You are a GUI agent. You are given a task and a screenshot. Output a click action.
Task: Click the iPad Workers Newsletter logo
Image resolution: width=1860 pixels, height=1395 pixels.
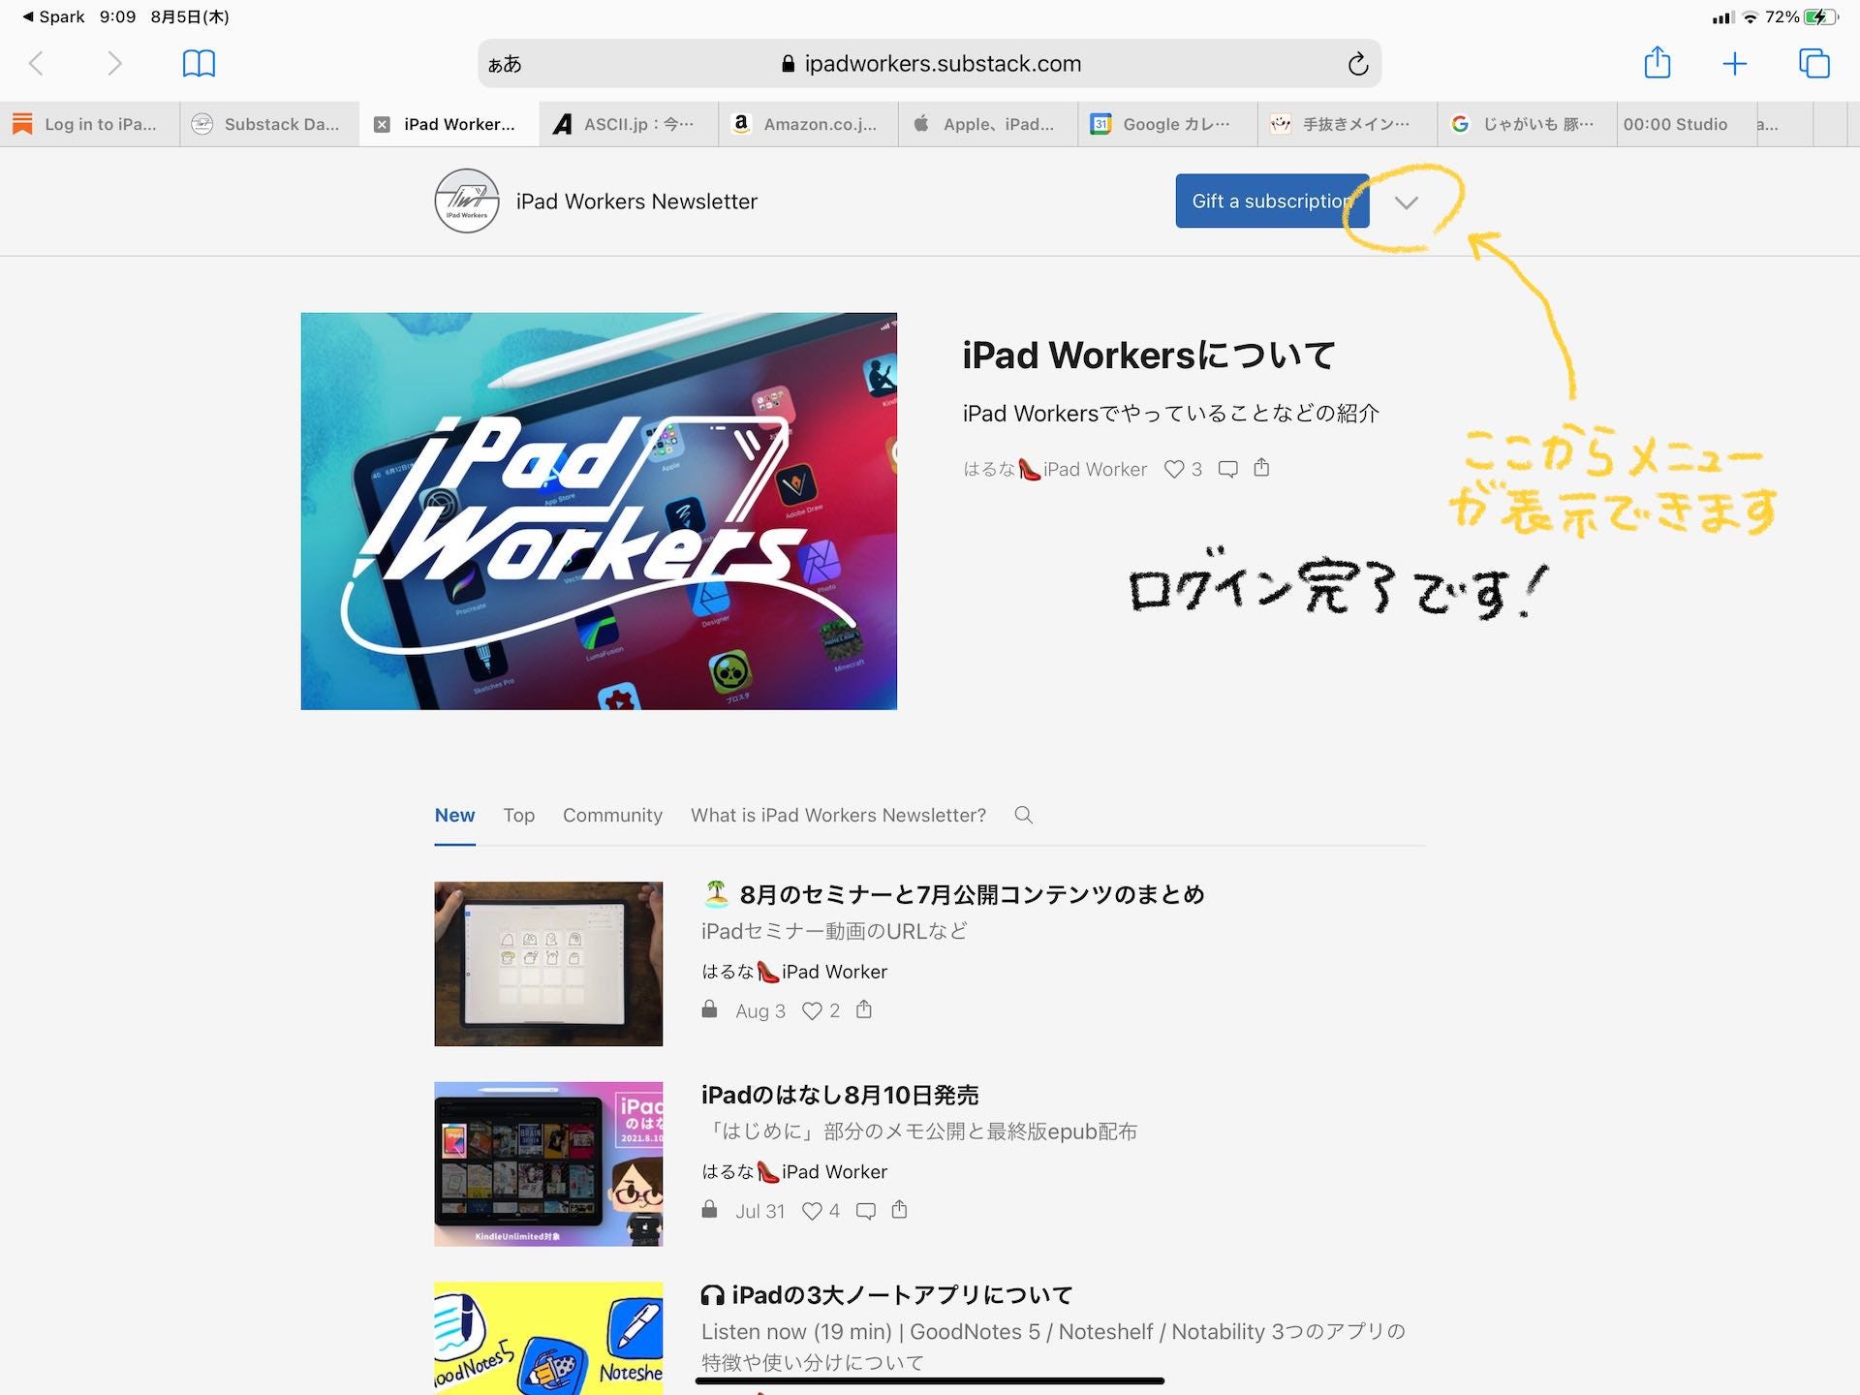coord(467,201)
